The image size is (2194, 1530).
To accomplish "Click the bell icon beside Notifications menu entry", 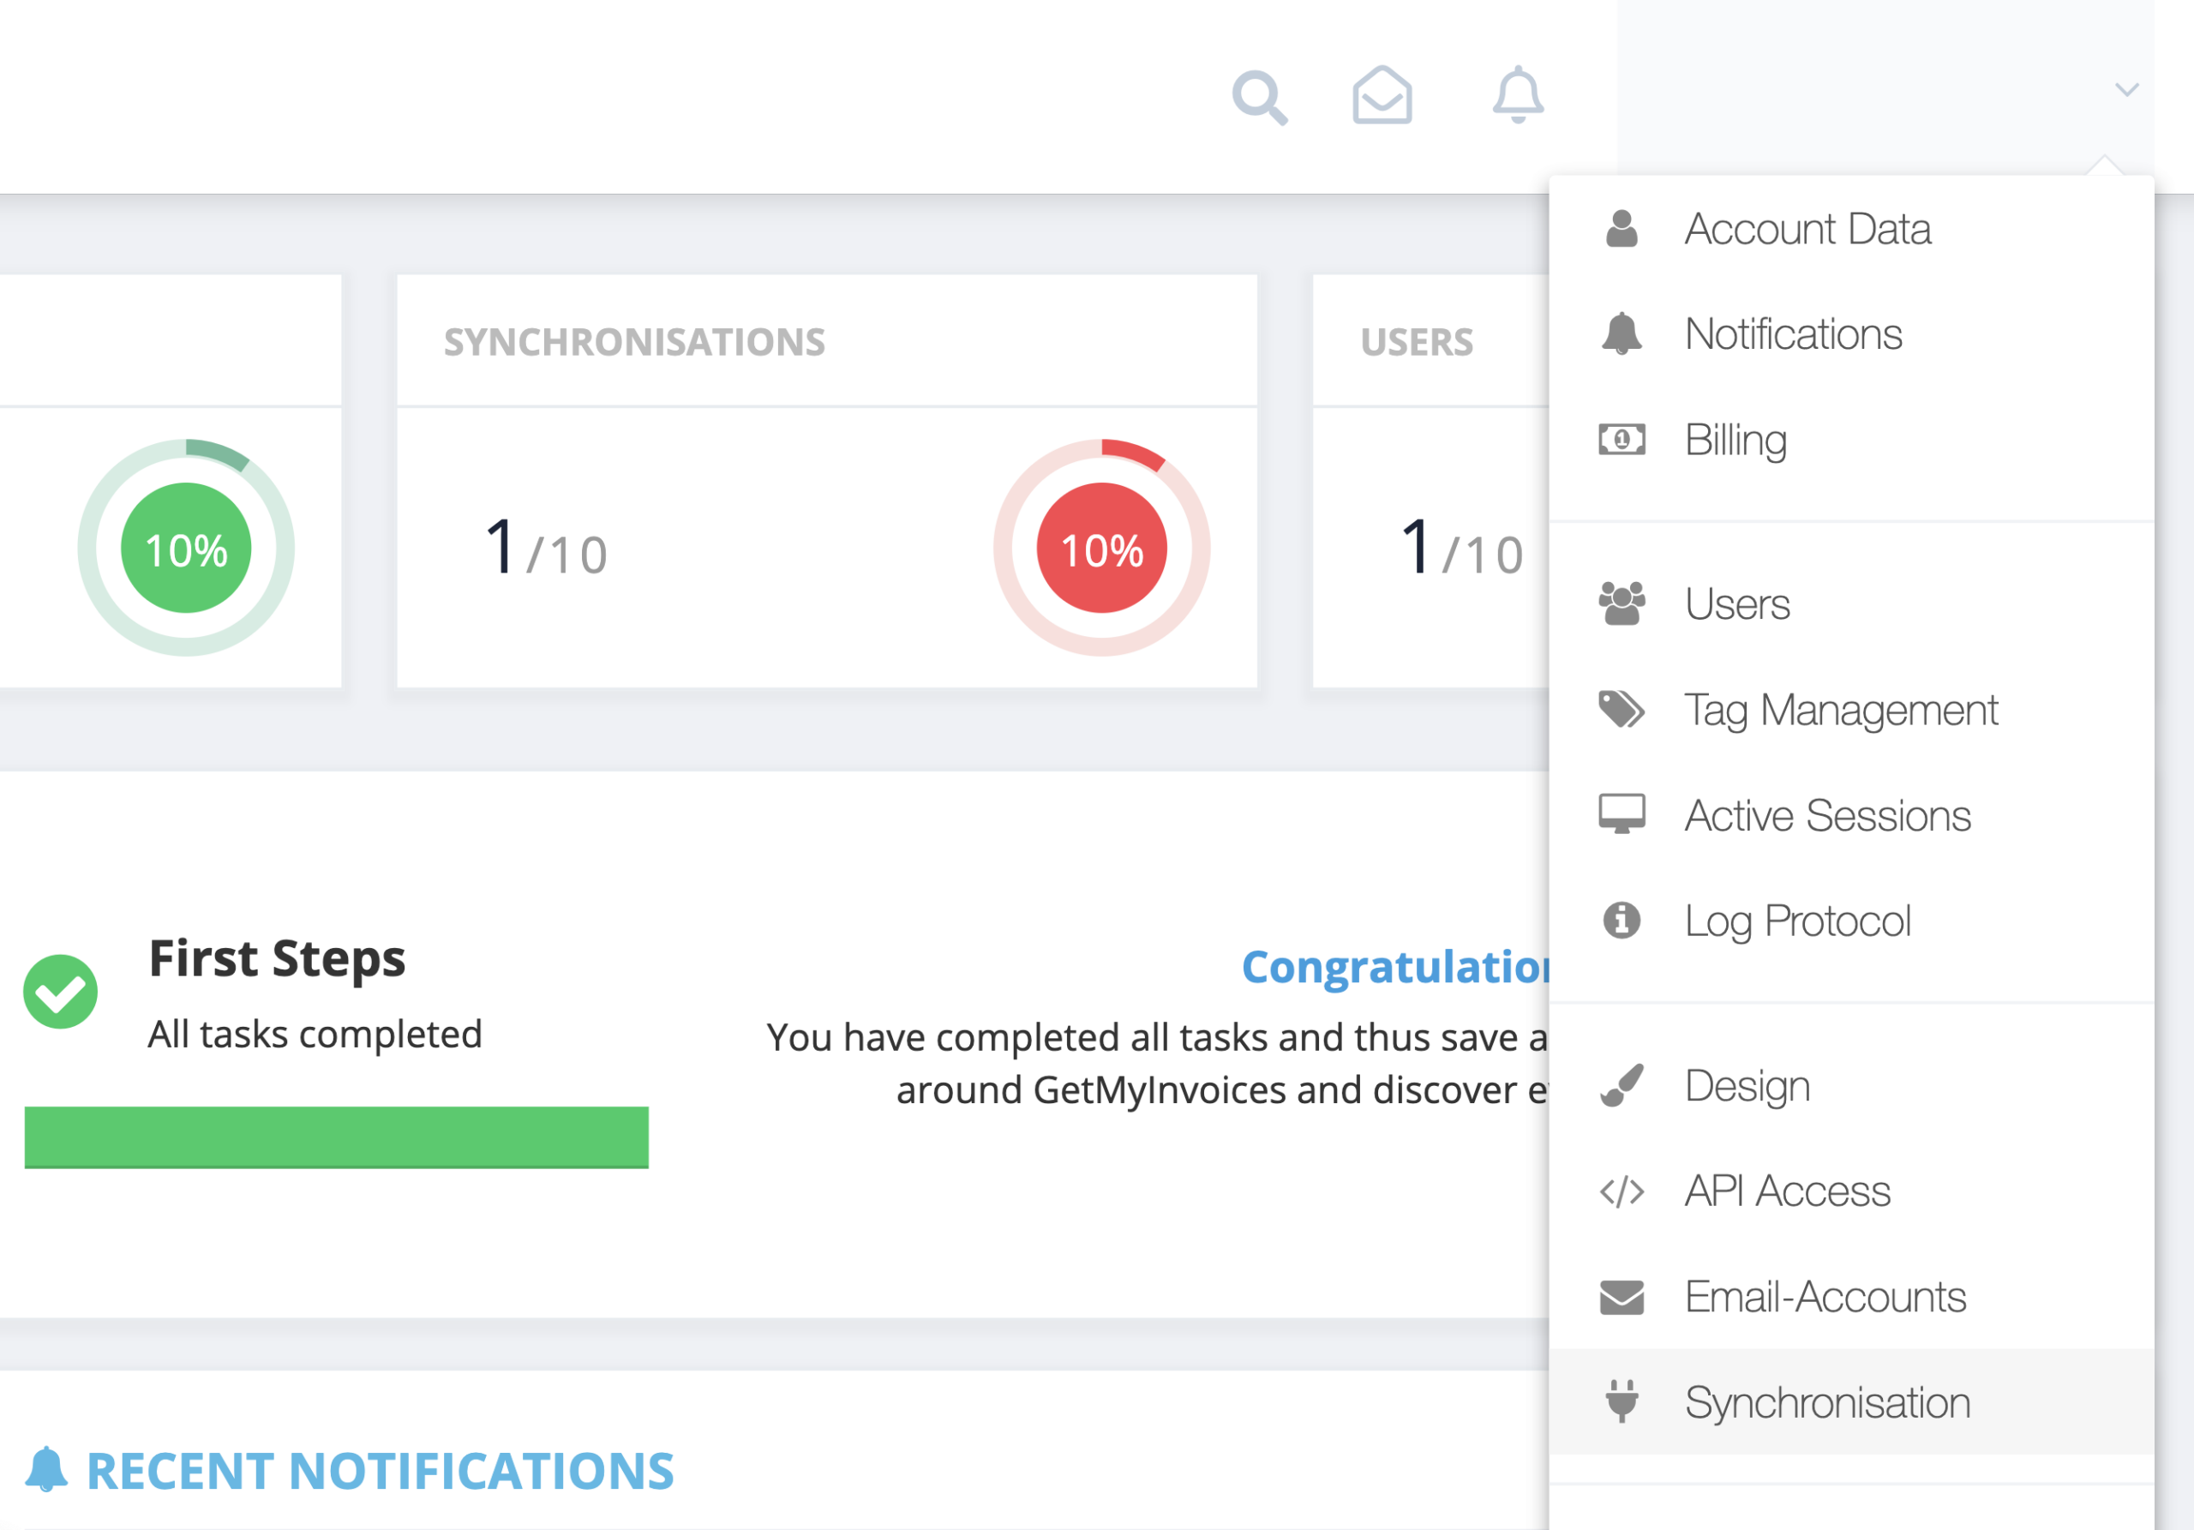I will click(1622, 334).
